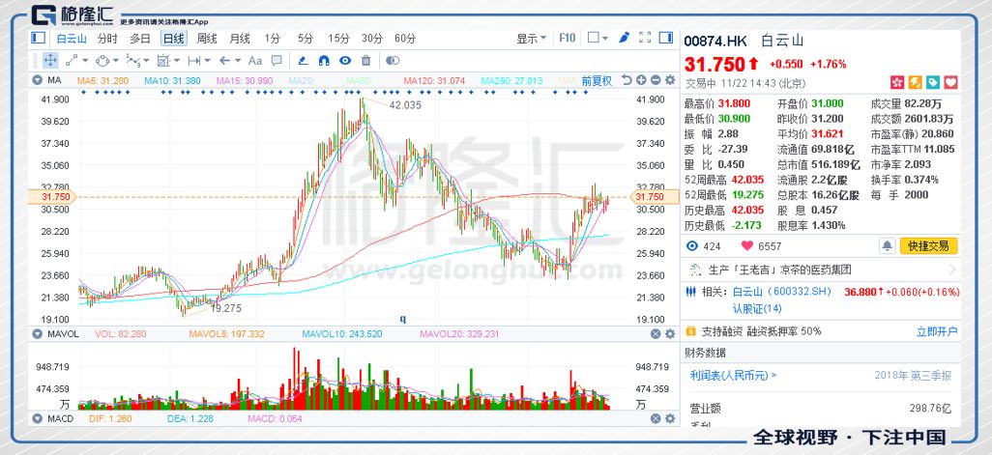Expand the MACD indicator dropdown arrow
This screenshot has height=455, width=992.
pos(37,418)
